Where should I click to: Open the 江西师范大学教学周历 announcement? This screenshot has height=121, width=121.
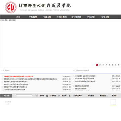82,86
